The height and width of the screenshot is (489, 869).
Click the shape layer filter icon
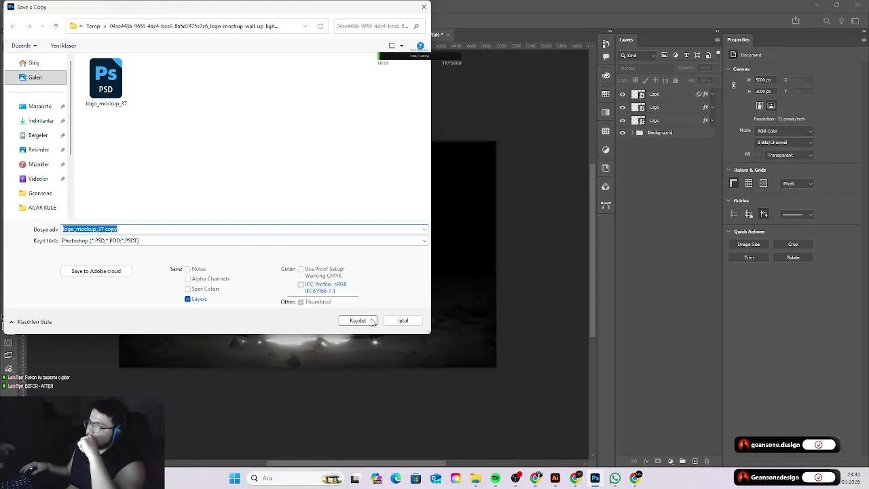pos(697,55)
